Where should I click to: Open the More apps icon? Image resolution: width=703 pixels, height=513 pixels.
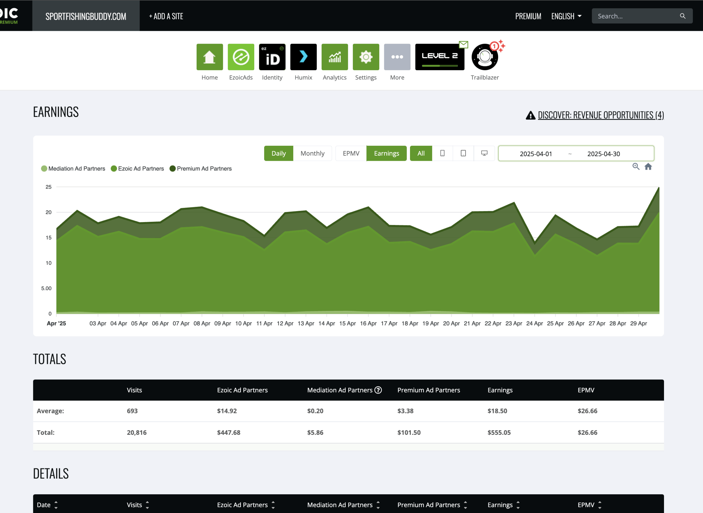tap(397, 57)
